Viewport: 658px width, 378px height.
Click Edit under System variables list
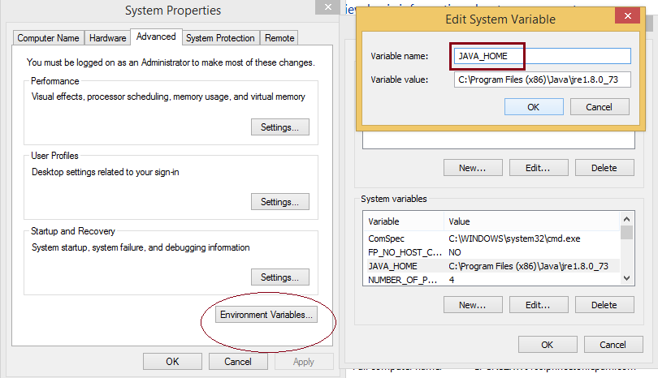tap(539, 305)
